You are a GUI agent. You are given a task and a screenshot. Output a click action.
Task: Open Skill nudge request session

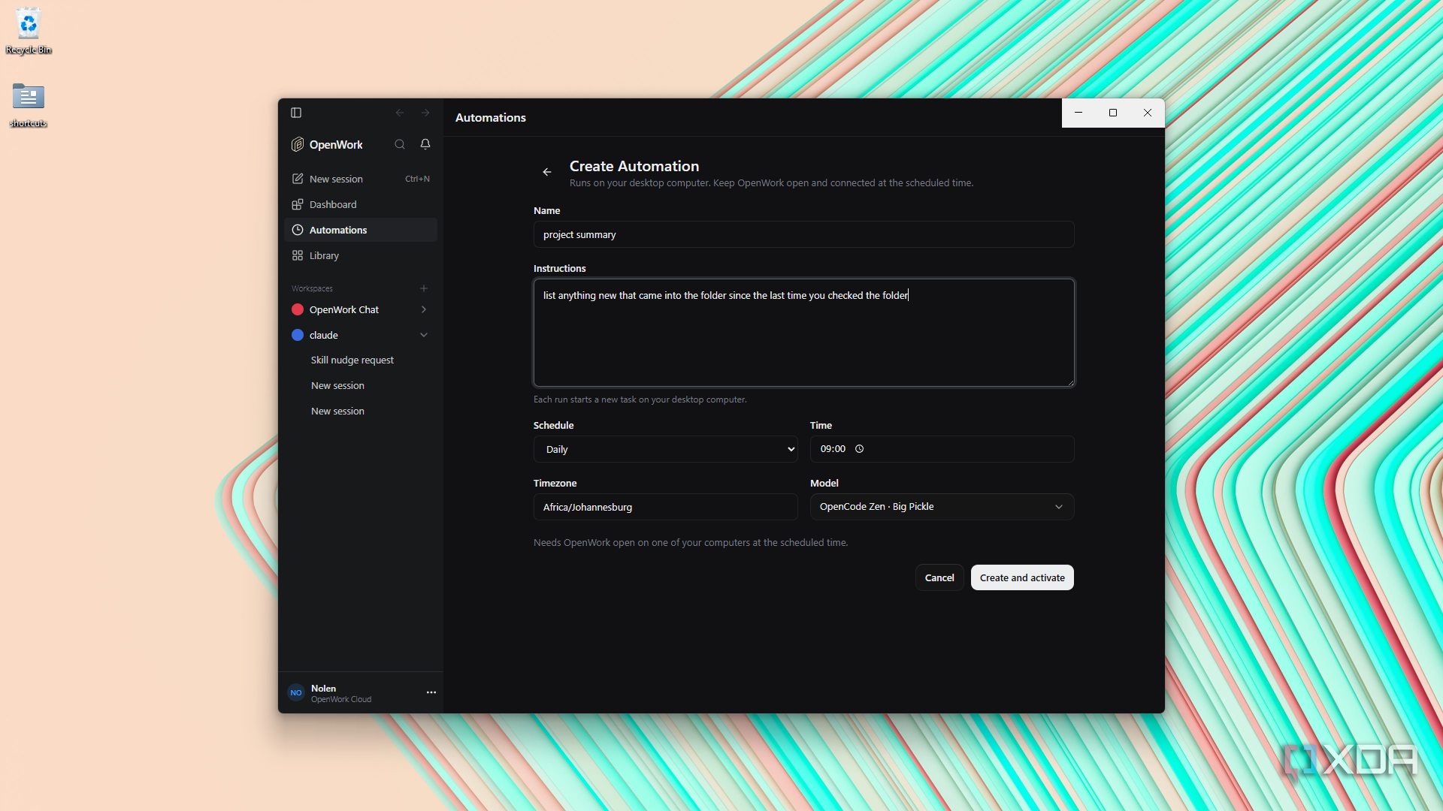352,360
